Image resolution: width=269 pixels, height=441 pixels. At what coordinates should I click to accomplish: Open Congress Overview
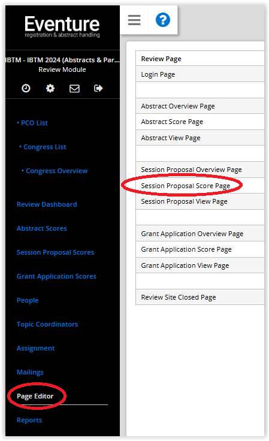[55, 171]
